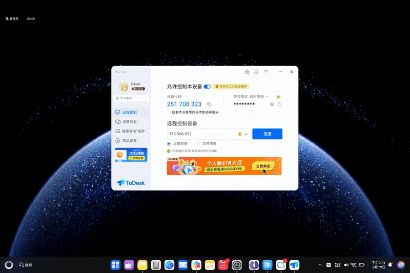This screenshot has width=410, height=273.
Task: Show the hidden temporary password
Action: click(x=272, y=104)
